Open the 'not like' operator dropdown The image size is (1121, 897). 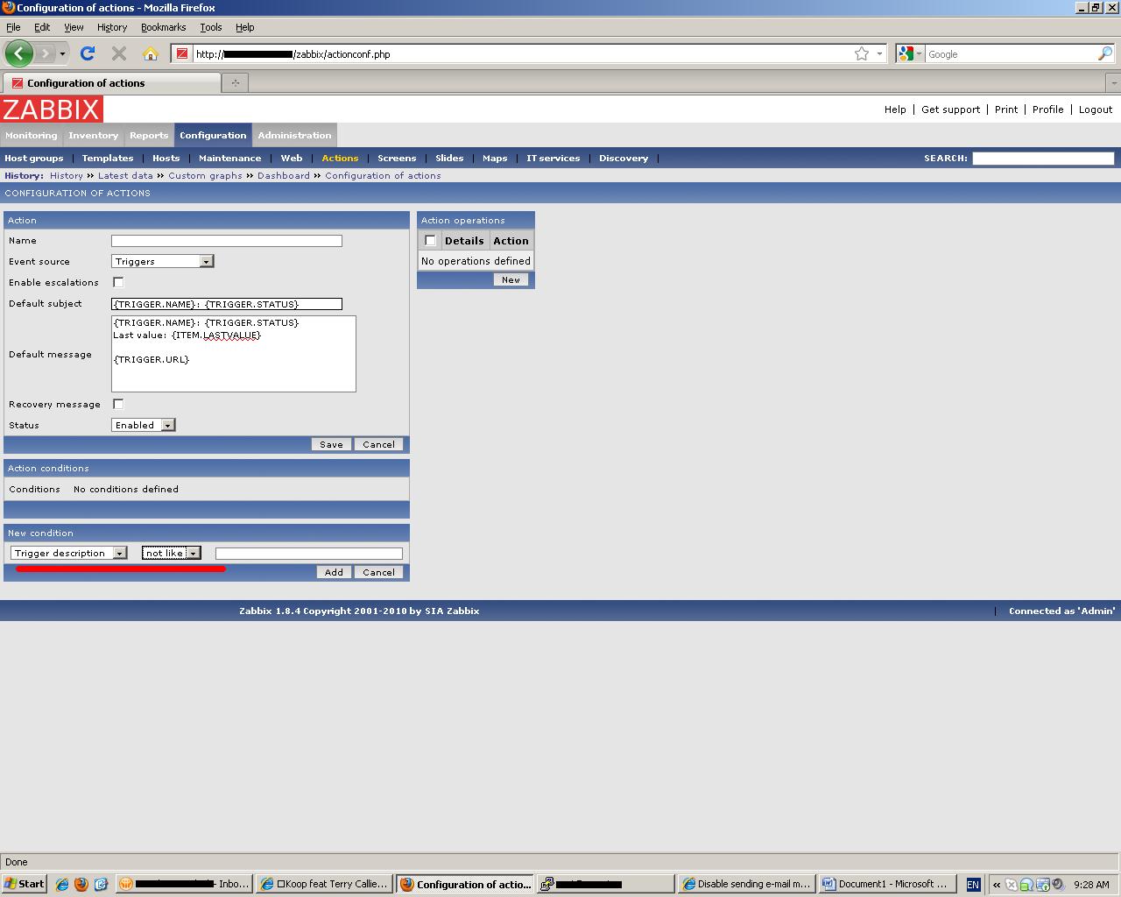coord(172,553)
